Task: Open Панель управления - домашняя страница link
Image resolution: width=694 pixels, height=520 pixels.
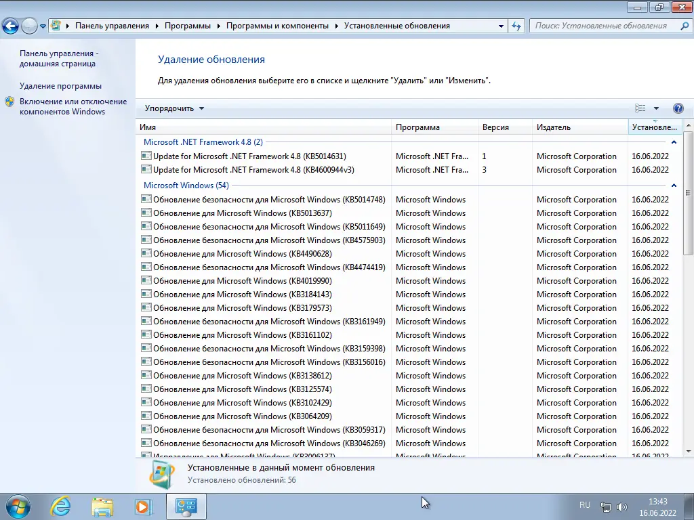Action: point(59,58)
